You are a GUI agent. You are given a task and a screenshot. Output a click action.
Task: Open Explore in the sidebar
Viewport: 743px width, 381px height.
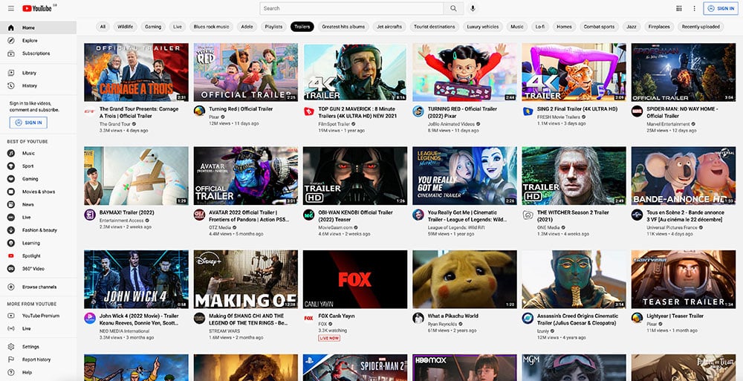point(38,41)
